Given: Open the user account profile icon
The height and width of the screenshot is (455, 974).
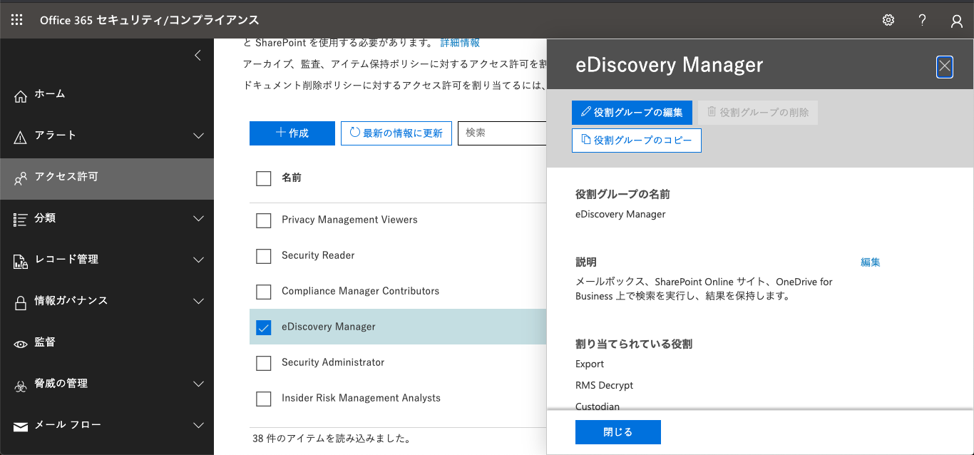Looking at the screenshot, I should [957, 21].
